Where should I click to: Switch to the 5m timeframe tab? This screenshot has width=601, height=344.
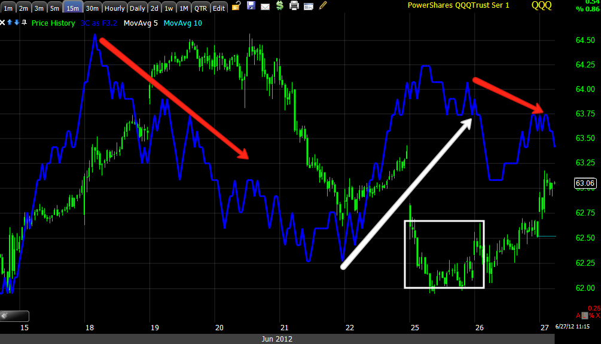coord(54,8)
